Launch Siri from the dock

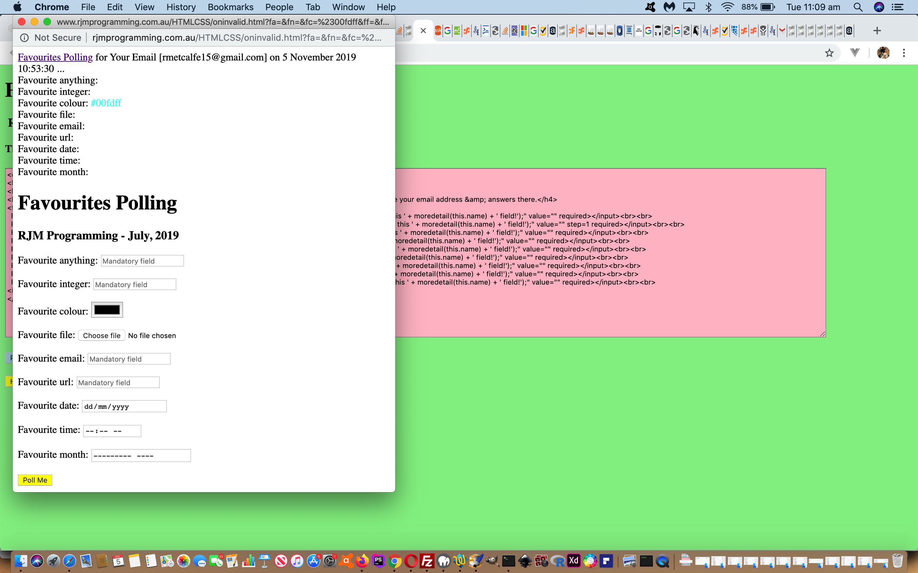point(37,561)
